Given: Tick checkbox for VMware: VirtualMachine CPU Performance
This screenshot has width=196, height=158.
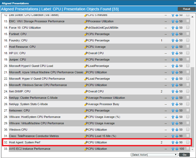Looking at the screenshot, I should click(188, 123).
